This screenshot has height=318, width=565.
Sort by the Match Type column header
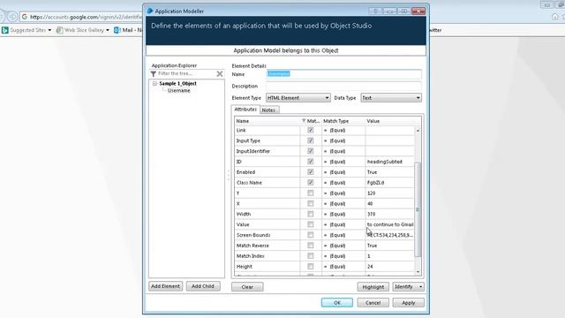343,121
